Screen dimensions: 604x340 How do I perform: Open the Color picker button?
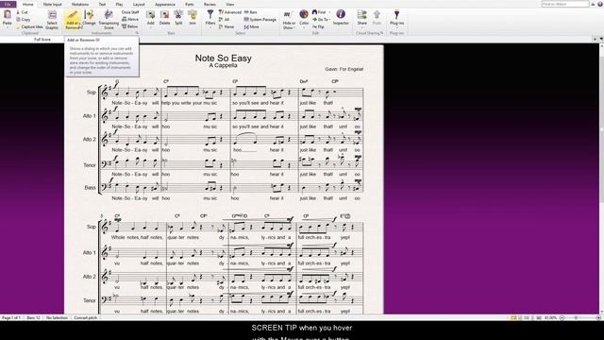[x=304, y=18]
